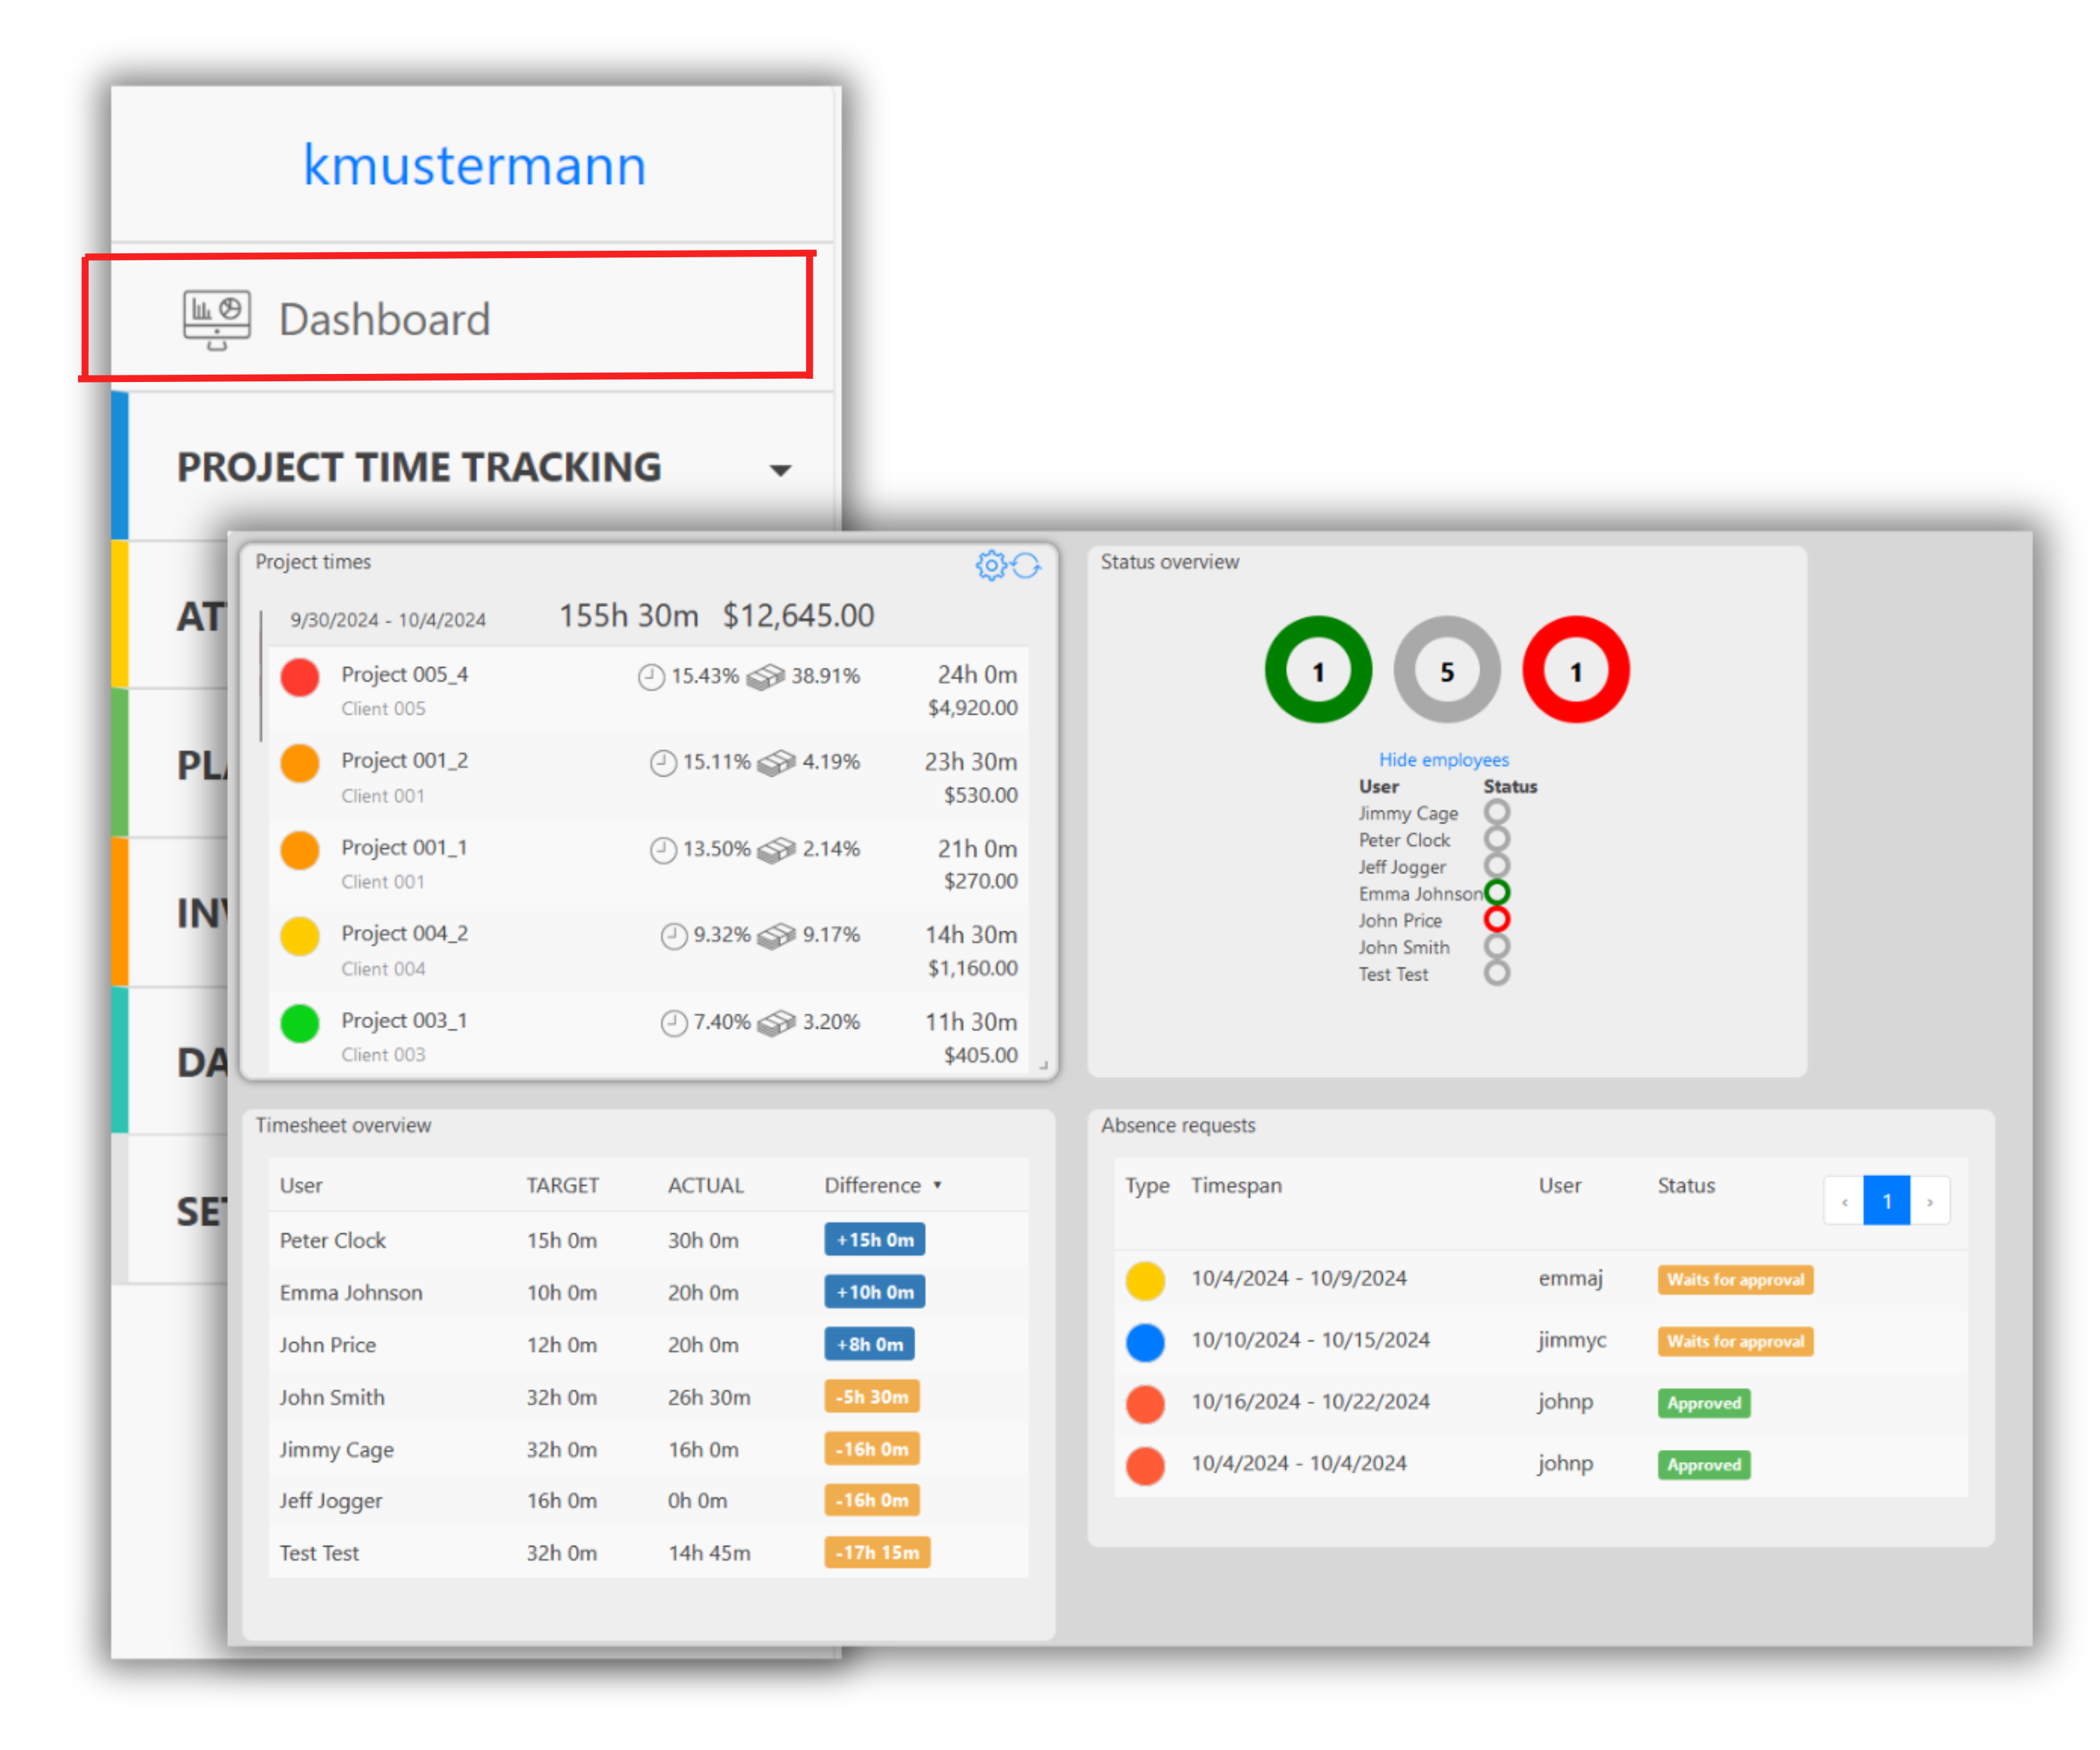Click John Price's red status circle
Image resolution: width=2100 pixels, height=1750 pixels.
(1496, 919)
